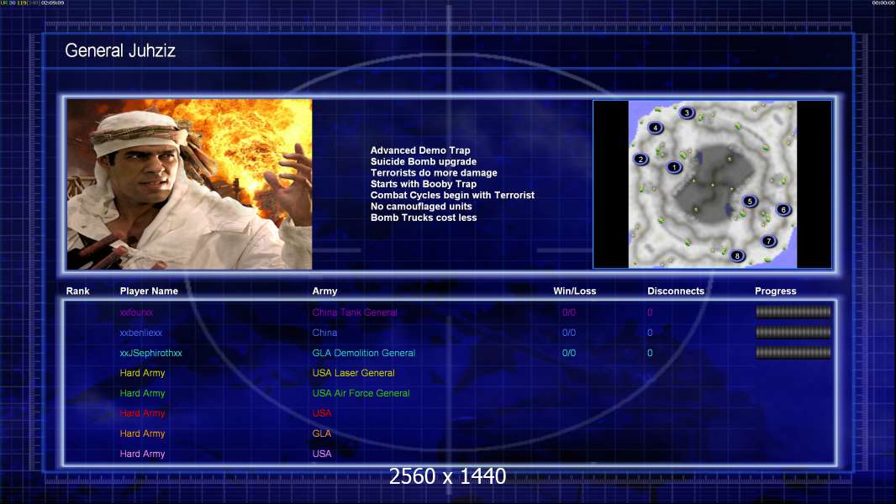Click the progress bar for xxfounxx
The height and width of the screenshot is (504, 896).
793,312
